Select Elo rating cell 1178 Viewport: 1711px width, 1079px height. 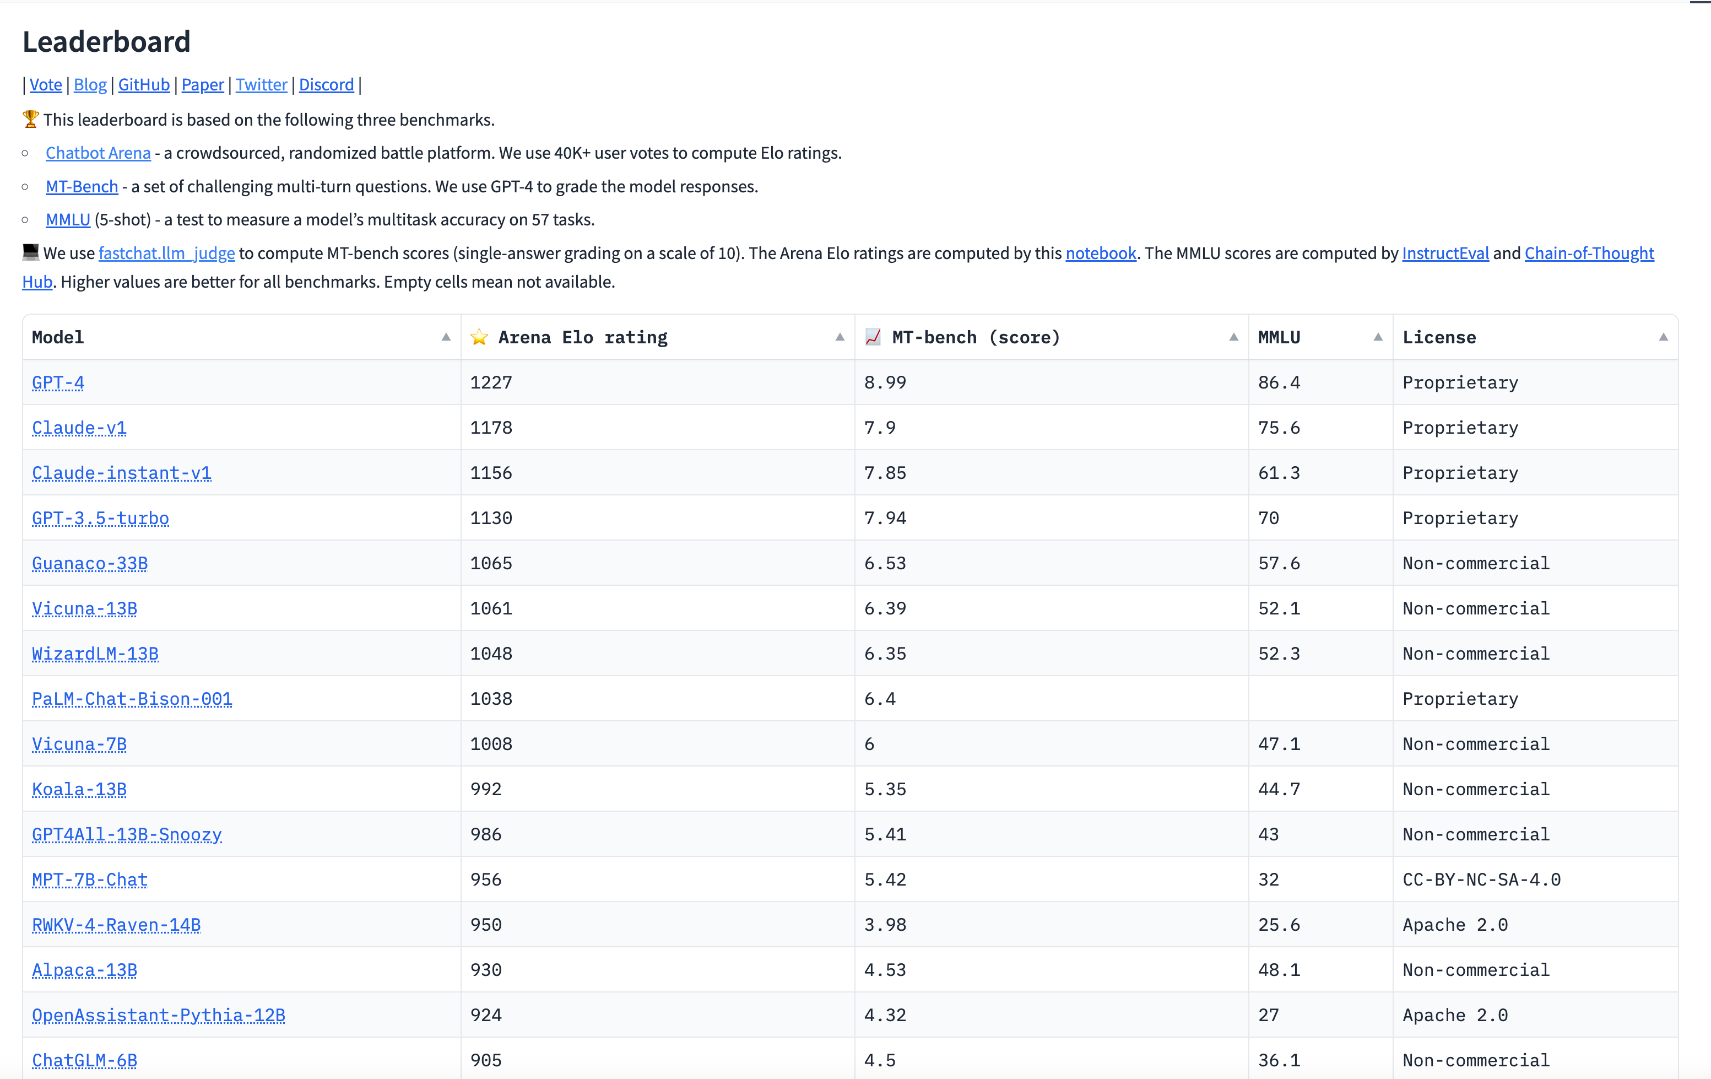[658, 428]
